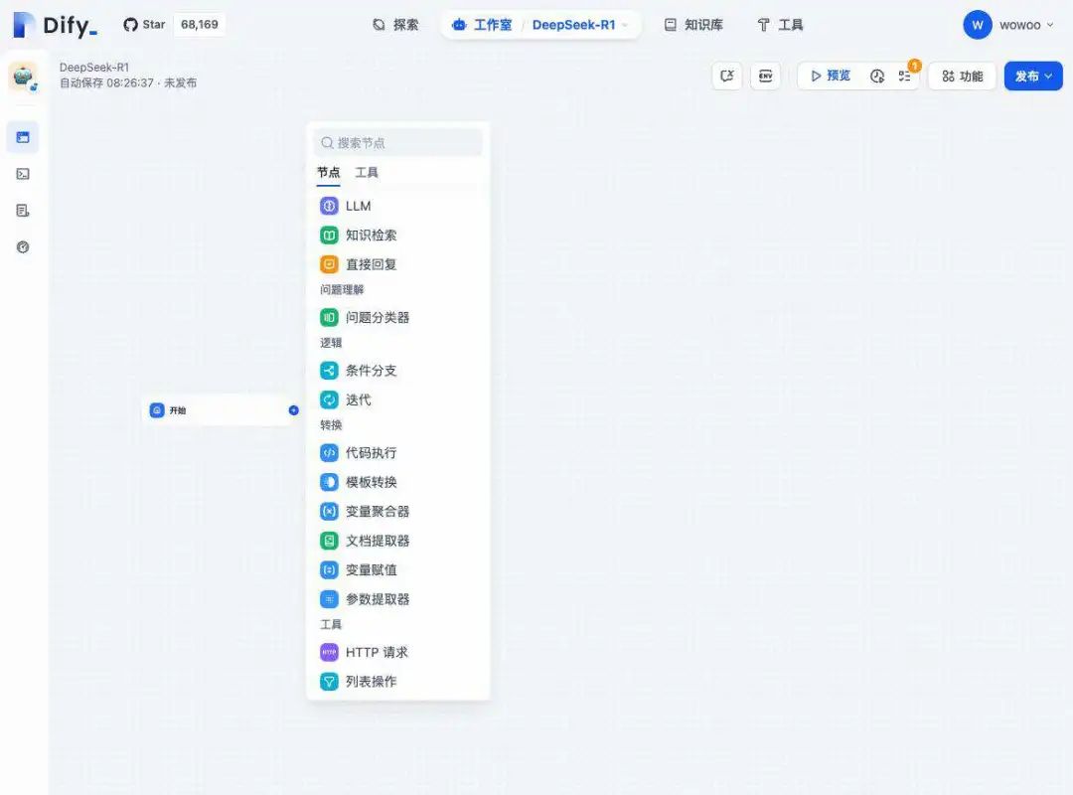The width and height of the screenshot is (1073, 795).
Task: Add the 条件分支 node icon
Action: (x=329, y=371)
